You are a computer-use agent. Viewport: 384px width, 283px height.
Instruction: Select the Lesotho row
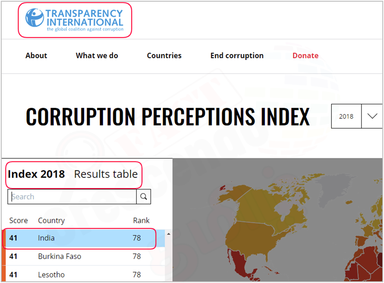click(x=83, y=274)
